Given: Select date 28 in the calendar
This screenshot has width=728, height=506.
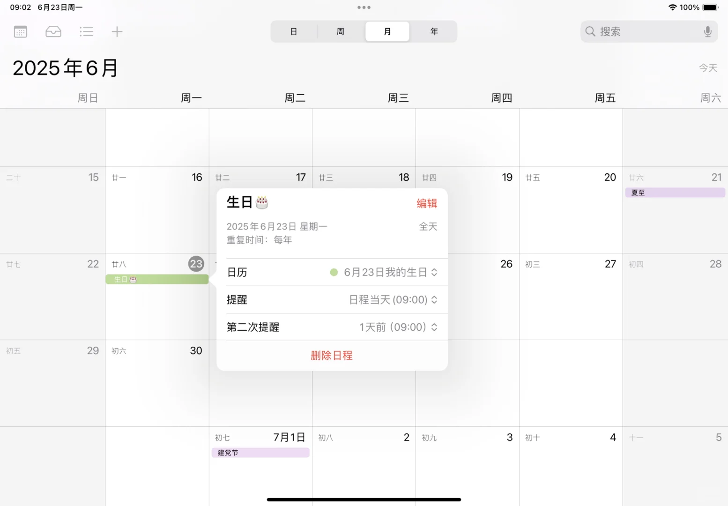Looking at the screenshot, I should coord(715,264).
